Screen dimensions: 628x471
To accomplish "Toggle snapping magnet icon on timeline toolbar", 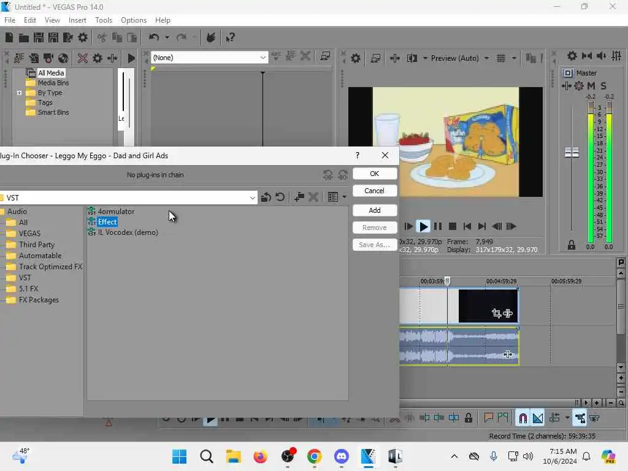I will [523, 418].
